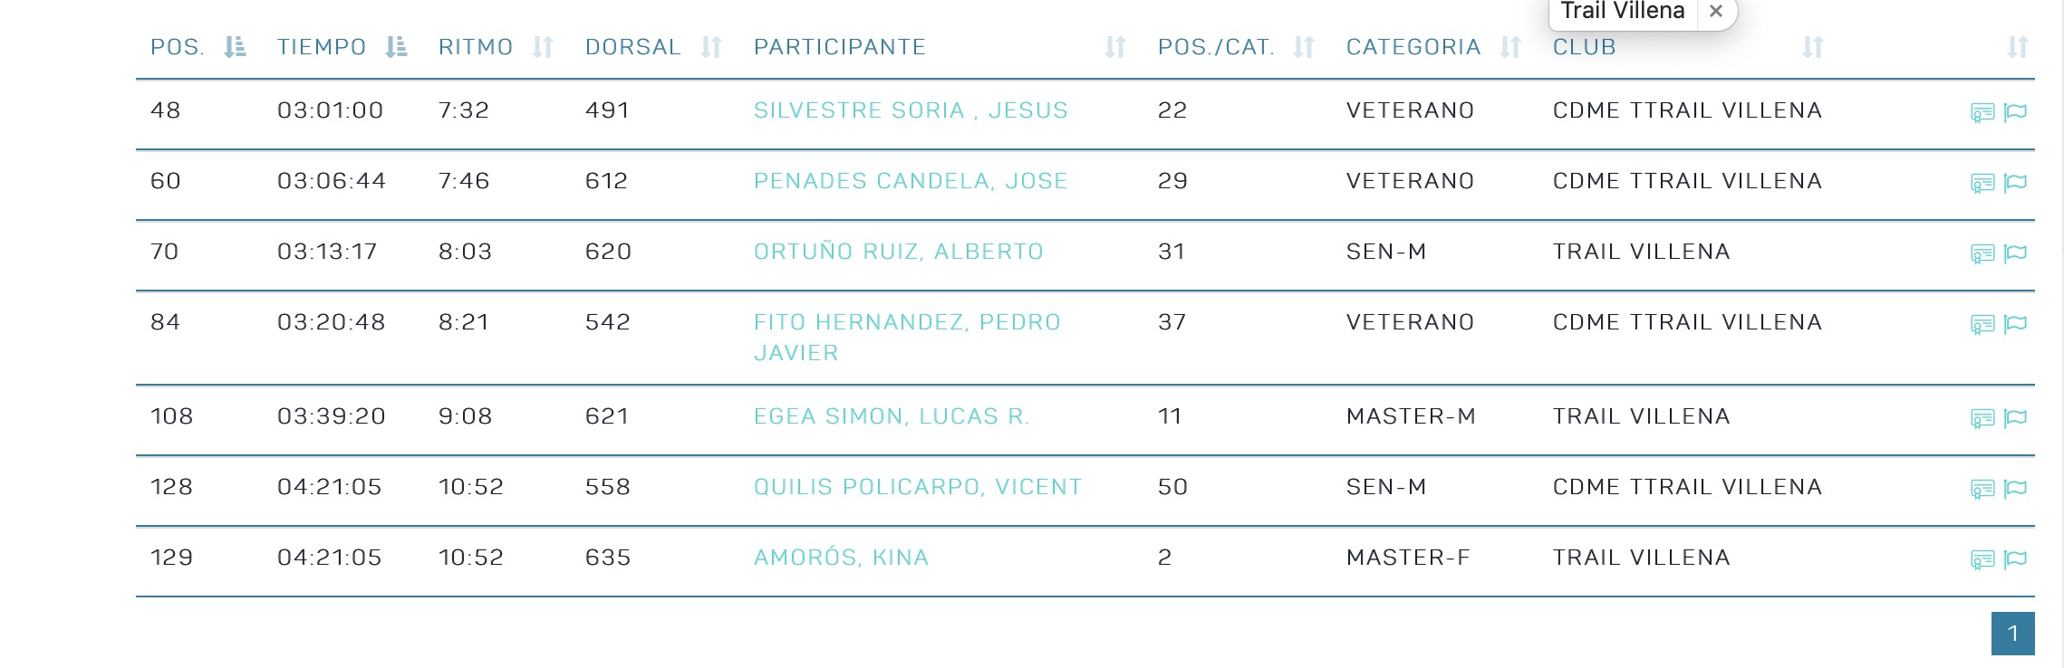This screenshot has height=668, width=2064.
Task: Open certificate icon for Amorós, Kina
Action: [1982, 559]
